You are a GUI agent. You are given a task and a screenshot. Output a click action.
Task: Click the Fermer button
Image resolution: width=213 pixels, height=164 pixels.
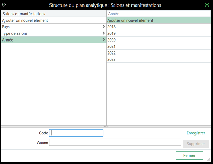click(x=189, y=155)
